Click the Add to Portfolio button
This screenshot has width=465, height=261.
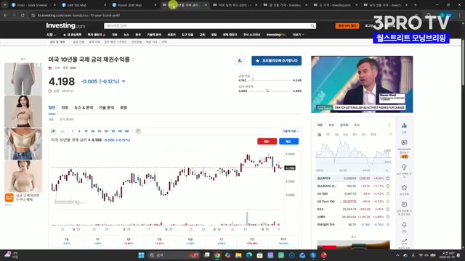[276, 61]
